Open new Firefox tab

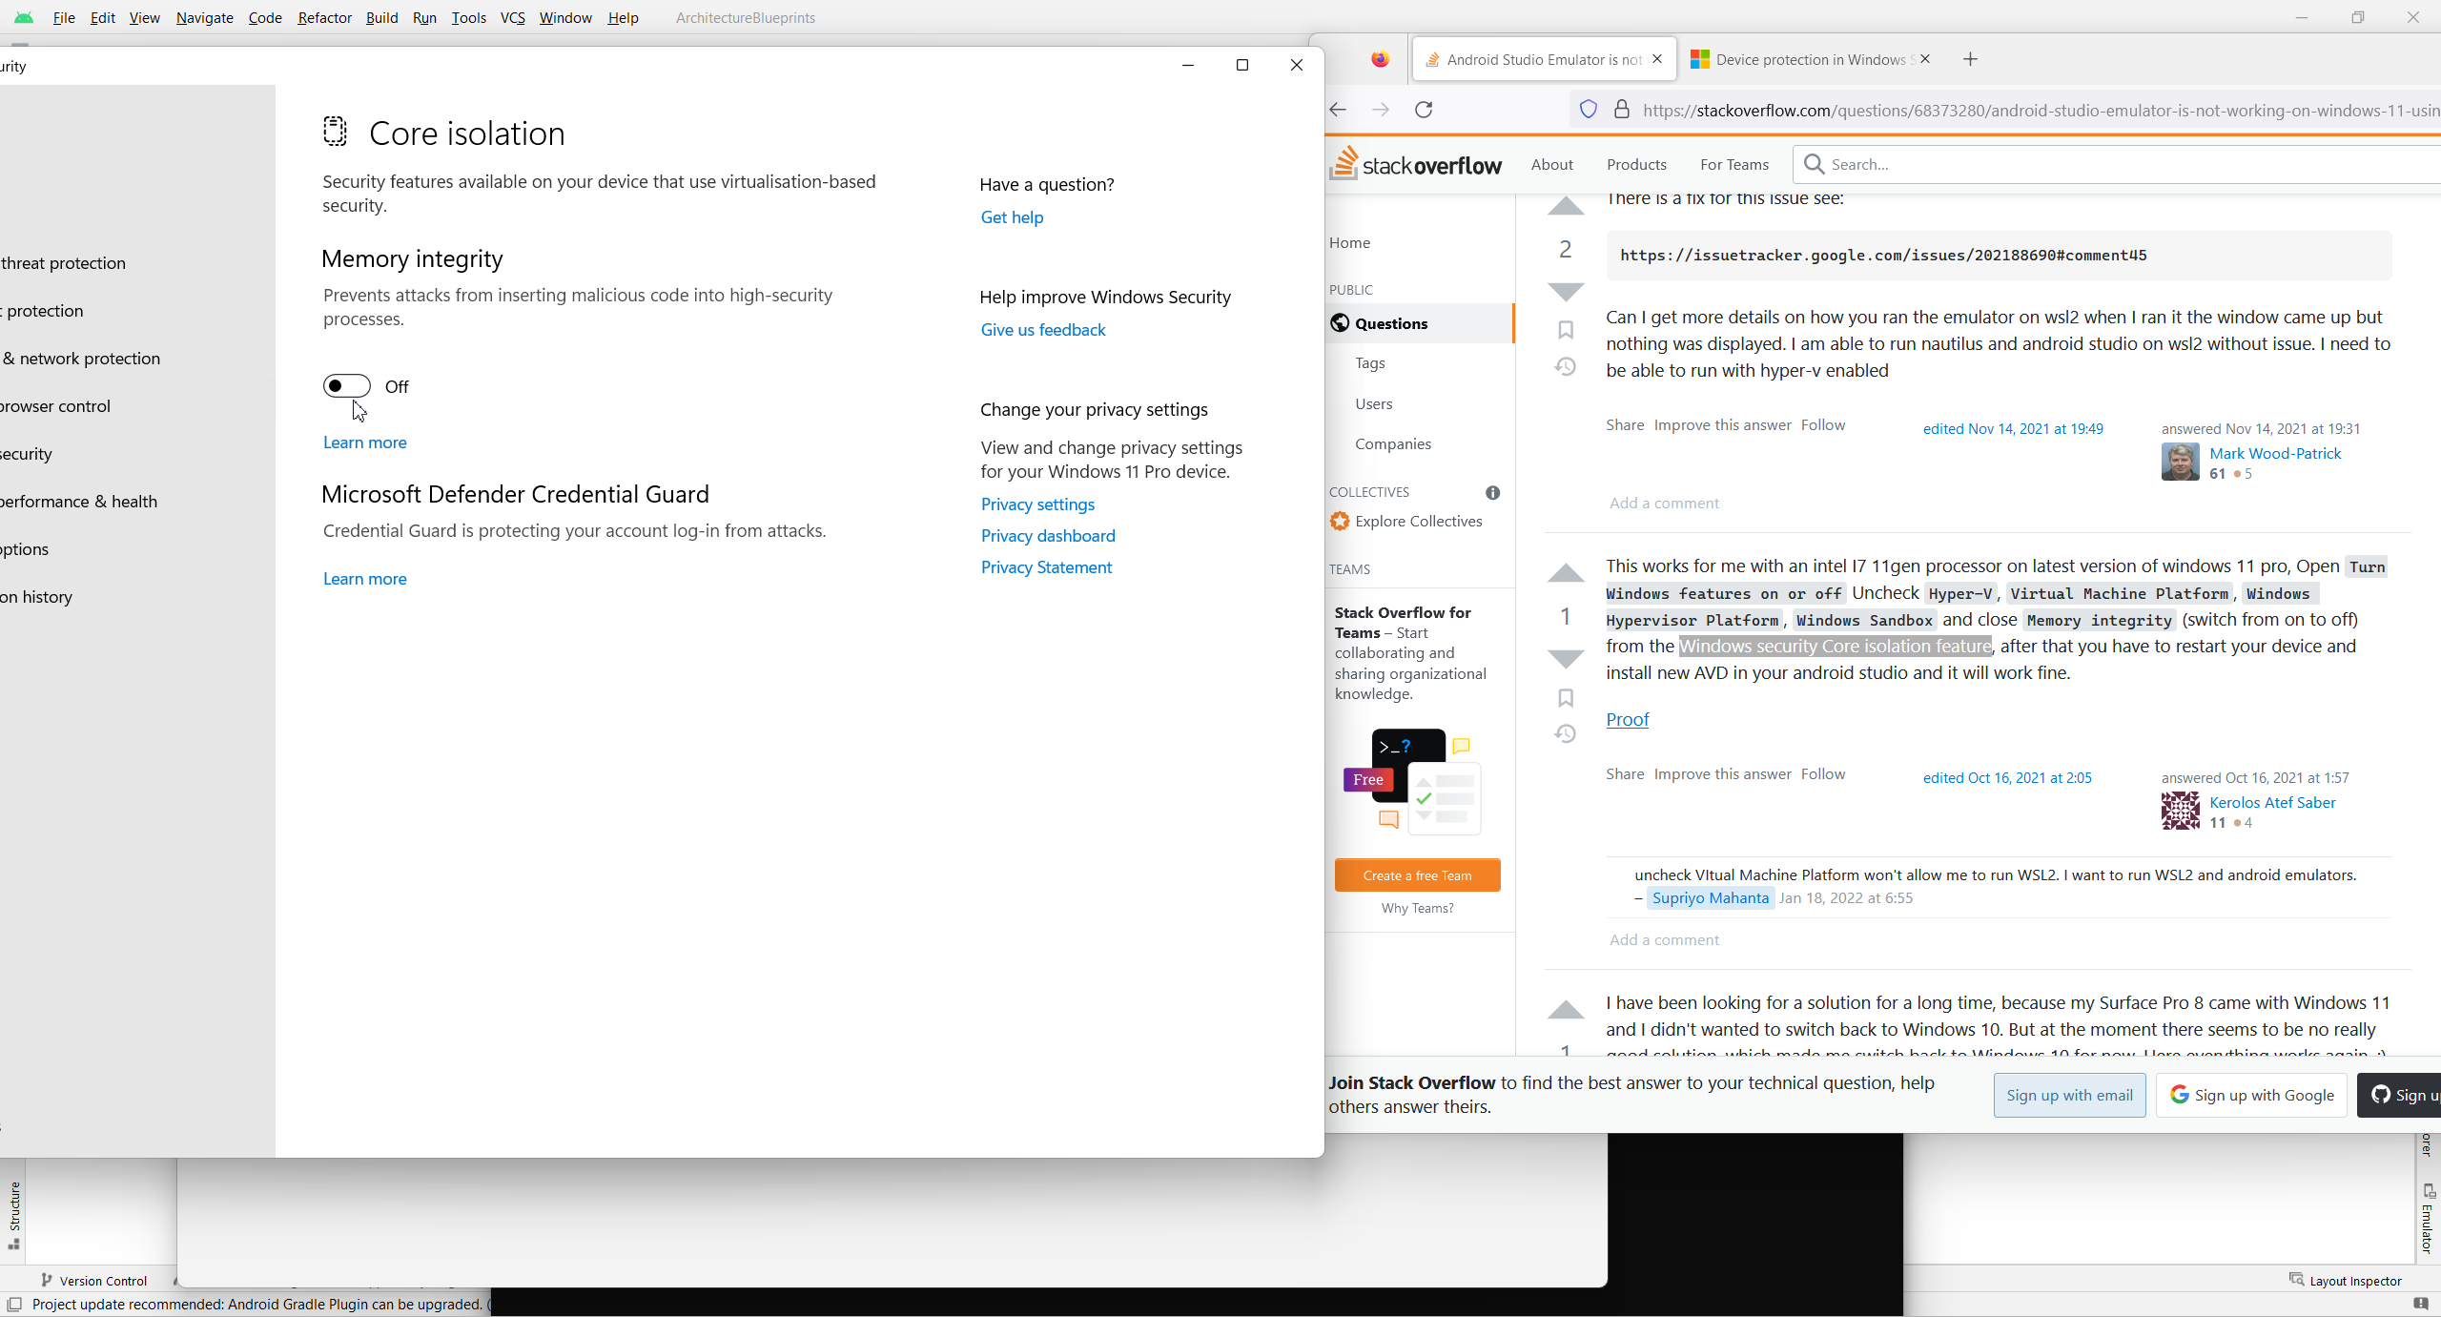tap(1970, 59)
